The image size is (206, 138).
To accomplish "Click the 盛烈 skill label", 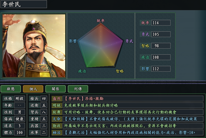I will click(57, 99).
